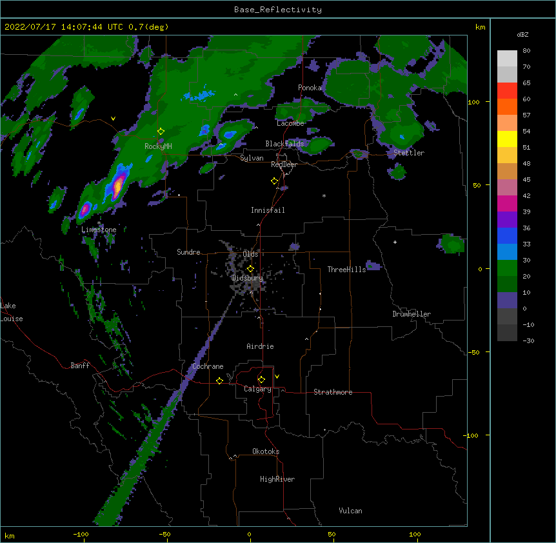
Task: Click the Didsbury label
Action: coord(247,278)
